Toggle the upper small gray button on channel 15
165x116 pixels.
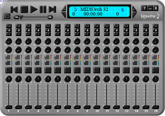[x=145, y=57]
